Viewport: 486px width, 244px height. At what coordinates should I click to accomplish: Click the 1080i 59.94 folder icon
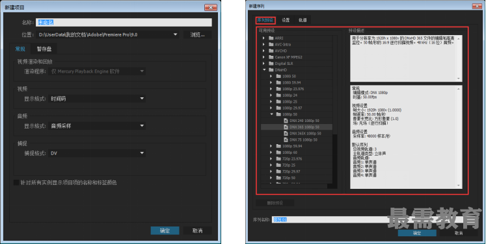(x=278, y=82)
